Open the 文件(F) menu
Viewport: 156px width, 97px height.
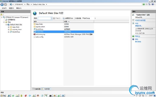point(4,8)
